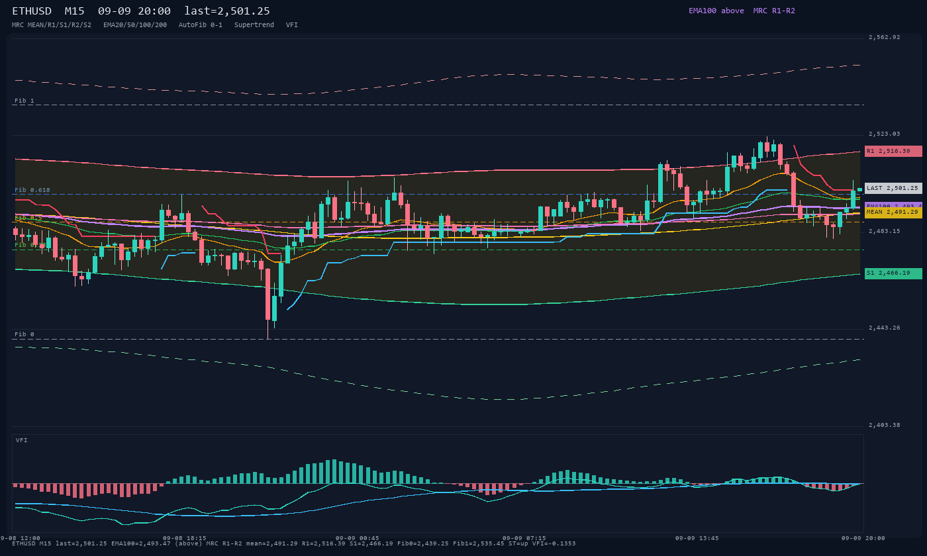Click the 2,523.03 price axis value
927x556 pixels.
tap(885, 134)
